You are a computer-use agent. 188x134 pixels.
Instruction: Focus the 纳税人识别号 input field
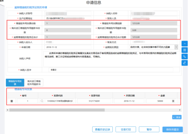(68, 14)
